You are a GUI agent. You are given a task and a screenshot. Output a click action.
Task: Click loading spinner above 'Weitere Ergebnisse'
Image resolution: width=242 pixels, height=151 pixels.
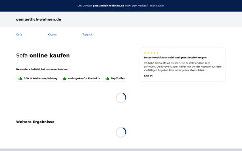click(121, 98)
